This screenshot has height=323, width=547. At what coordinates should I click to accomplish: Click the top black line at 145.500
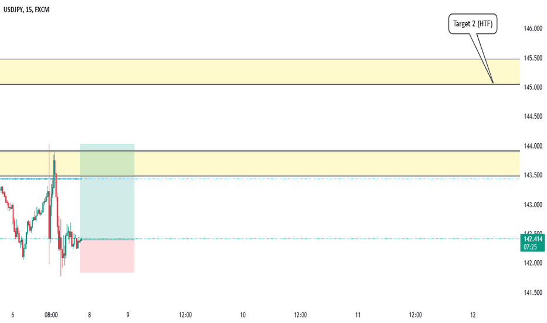click(260, 59)
